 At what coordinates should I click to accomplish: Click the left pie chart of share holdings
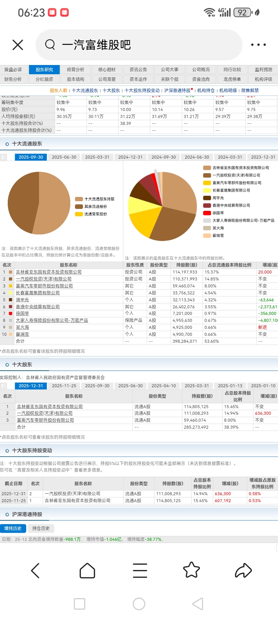click(x=39, y=203)
